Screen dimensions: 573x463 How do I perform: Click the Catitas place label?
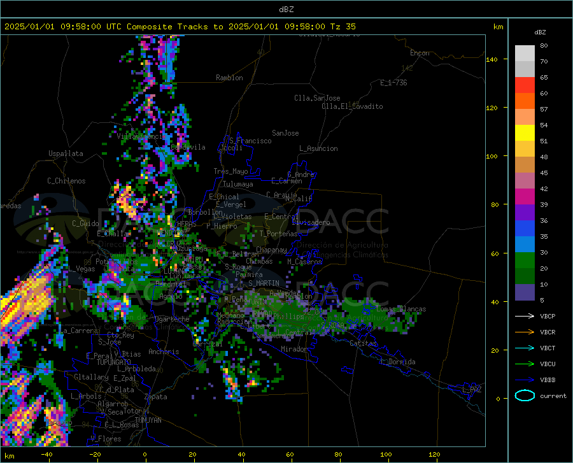363,343
